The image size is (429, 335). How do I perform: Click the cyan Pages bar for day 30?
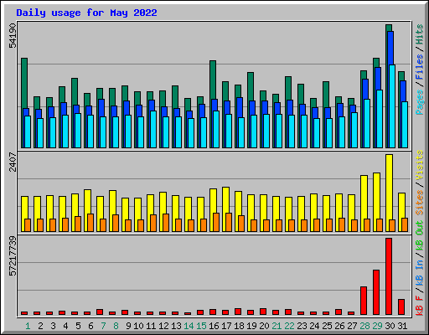pyautogui.click(x=392, y=106)
